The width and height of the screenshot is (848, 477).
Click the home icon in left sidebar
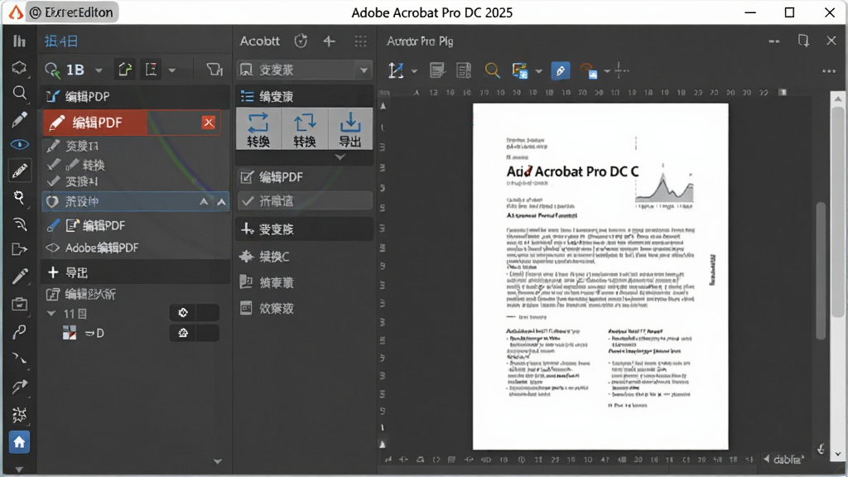[x=20, y=442]
